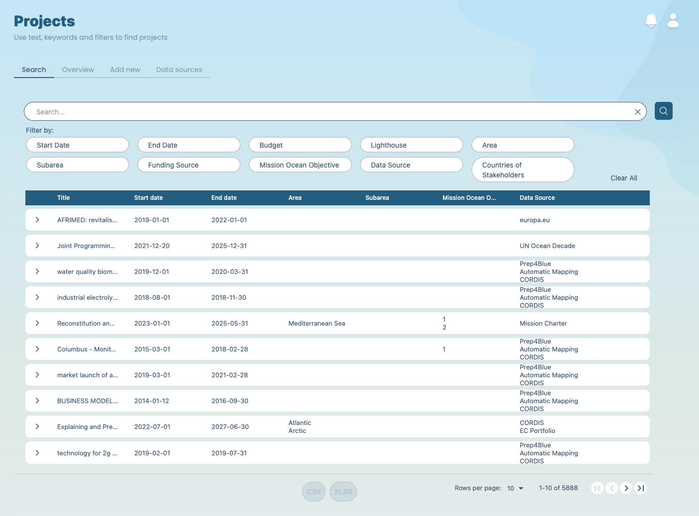699x516 pixels.
Task: Click the 2023-01-01 start date cell
Action: pos(152,323)
